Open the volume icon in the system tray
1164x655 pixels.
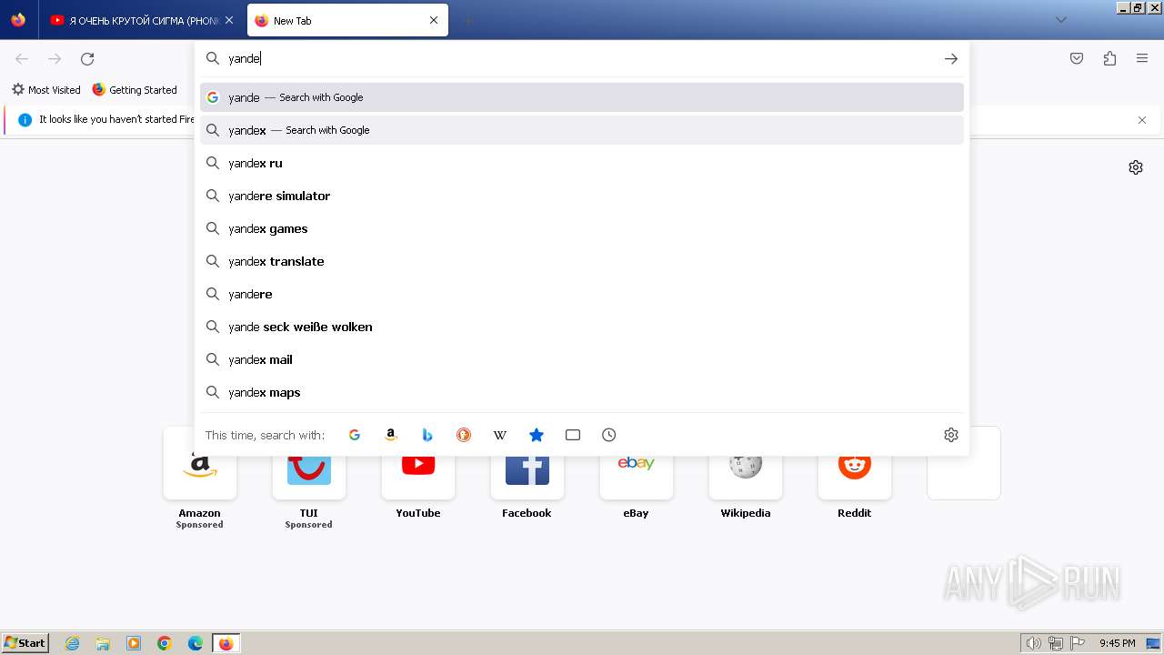[1034, 643]
